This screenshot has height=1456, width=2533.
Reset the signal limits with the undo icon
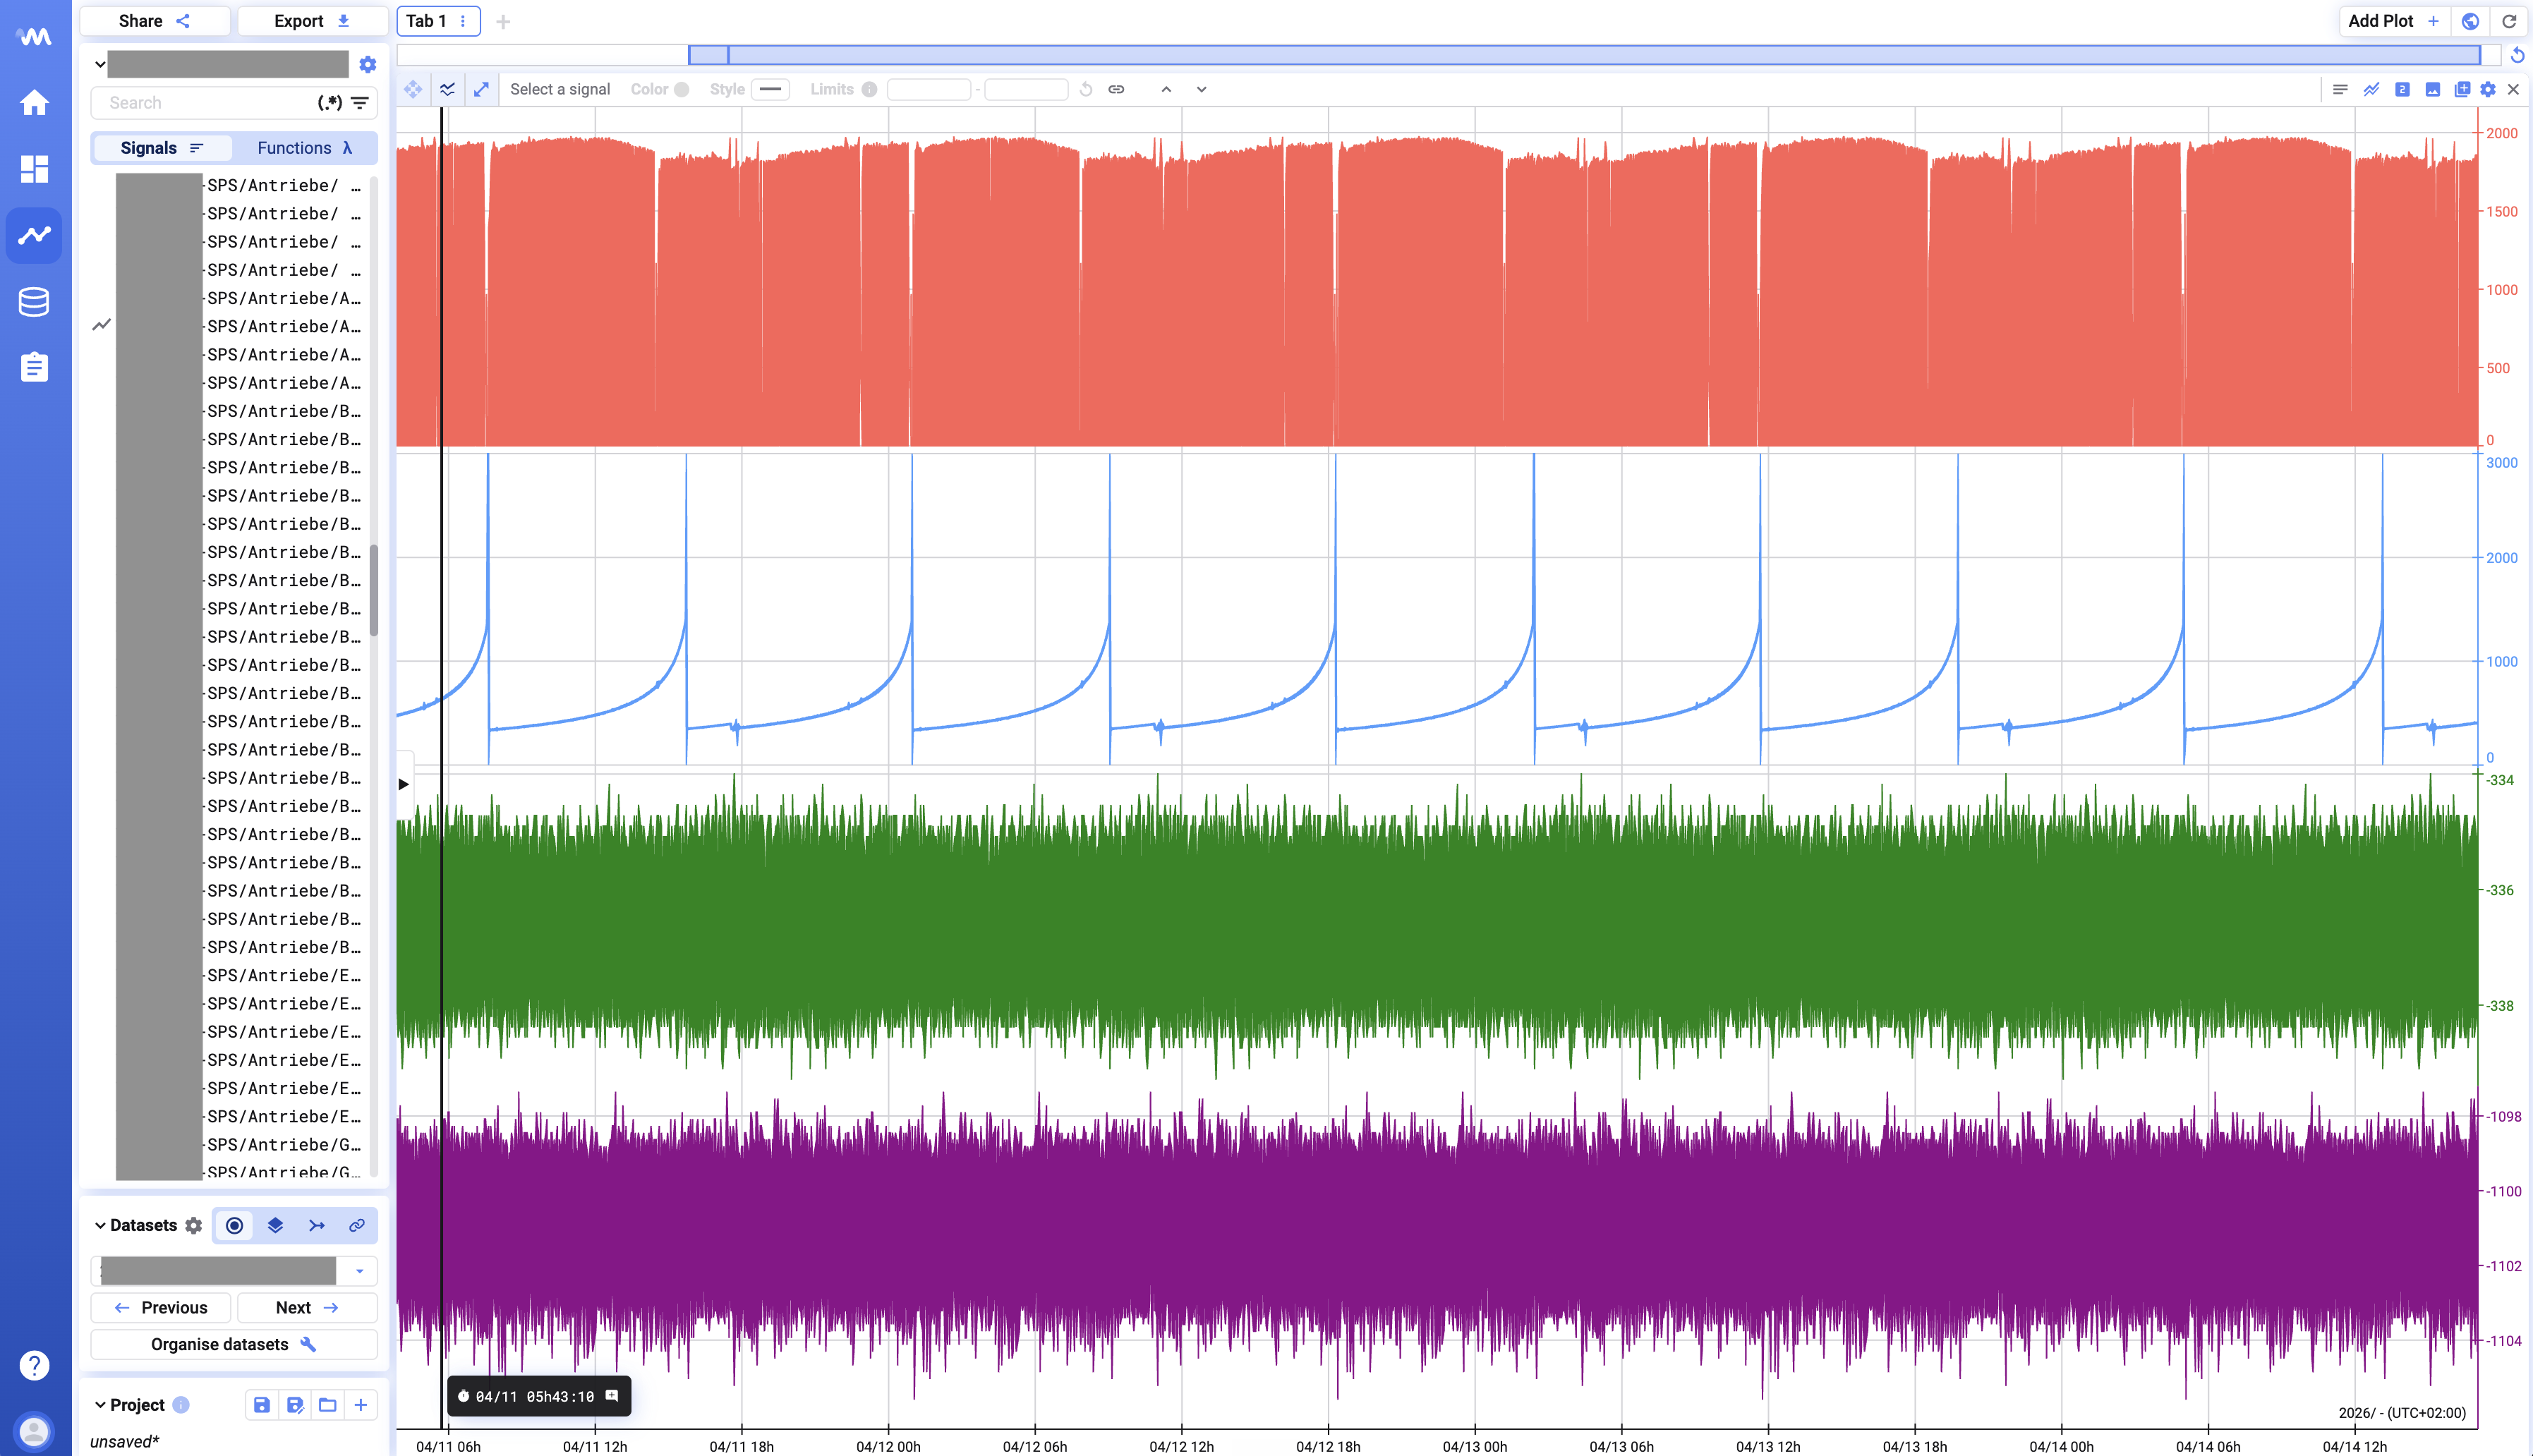[x=1086, y=89]
